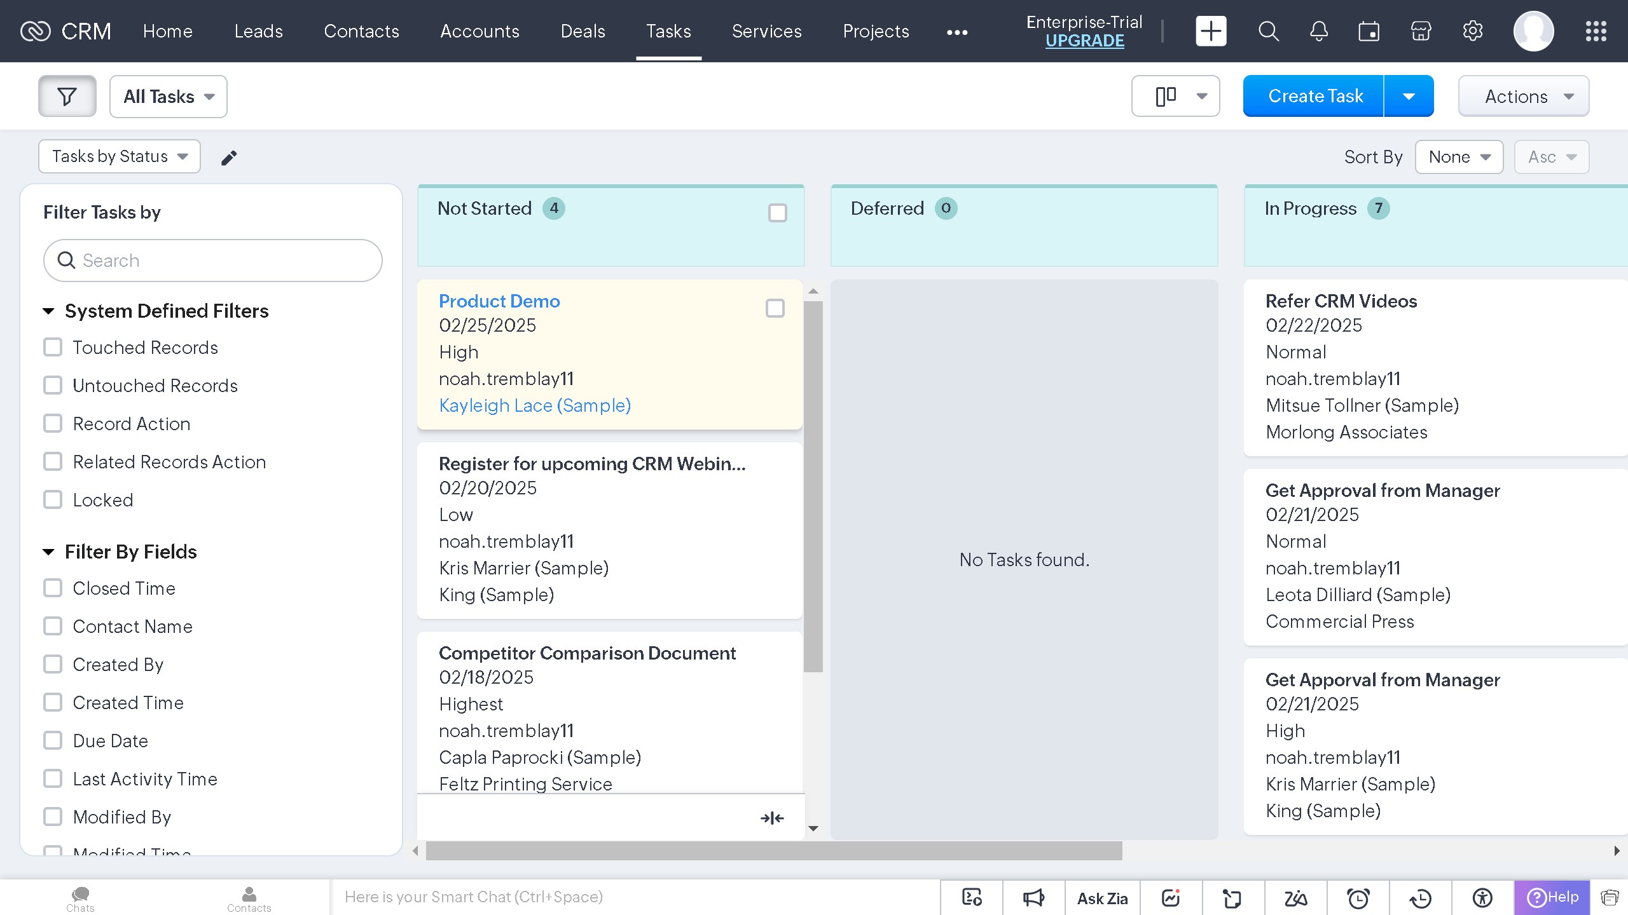Open the Accounts tab
Image resolution: width=1628 pixels, height=915 pixels.
tap(479, 31)
